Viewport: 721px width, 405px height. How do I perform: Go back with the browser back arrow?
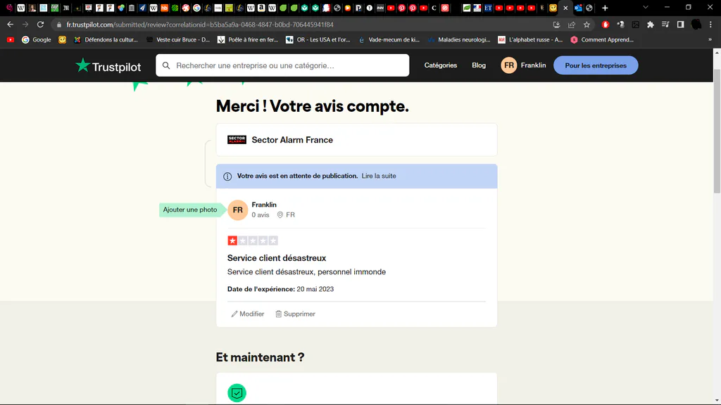tap(10, 25)
